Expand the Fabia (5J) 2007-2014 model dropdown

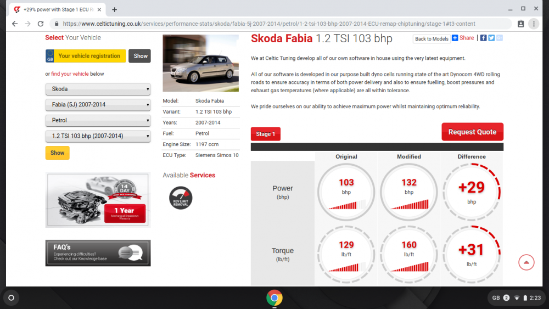[98, 105]
